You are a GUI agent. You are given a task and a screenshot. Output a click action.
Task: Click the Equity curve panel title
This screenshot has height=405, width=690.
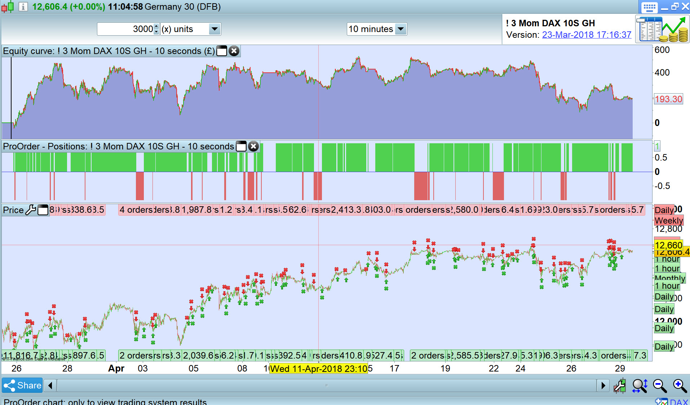[x=109, y=51]
